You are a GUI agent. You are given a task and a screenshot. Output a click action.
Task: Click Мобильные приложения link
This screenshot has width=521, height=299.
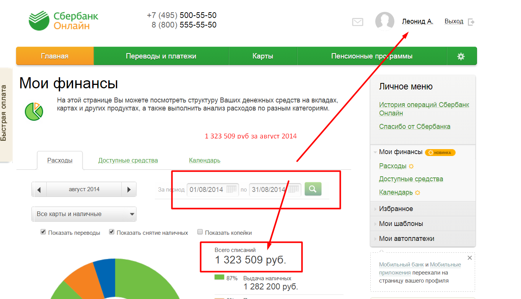pos(420,268)
